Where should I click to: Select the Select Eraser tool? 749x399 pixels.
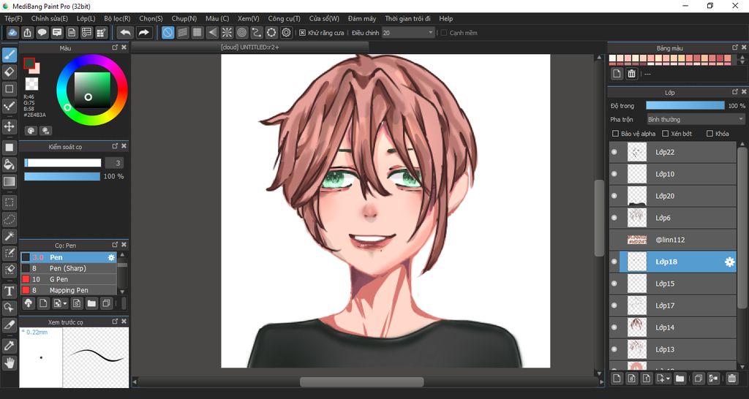(9, 270)
